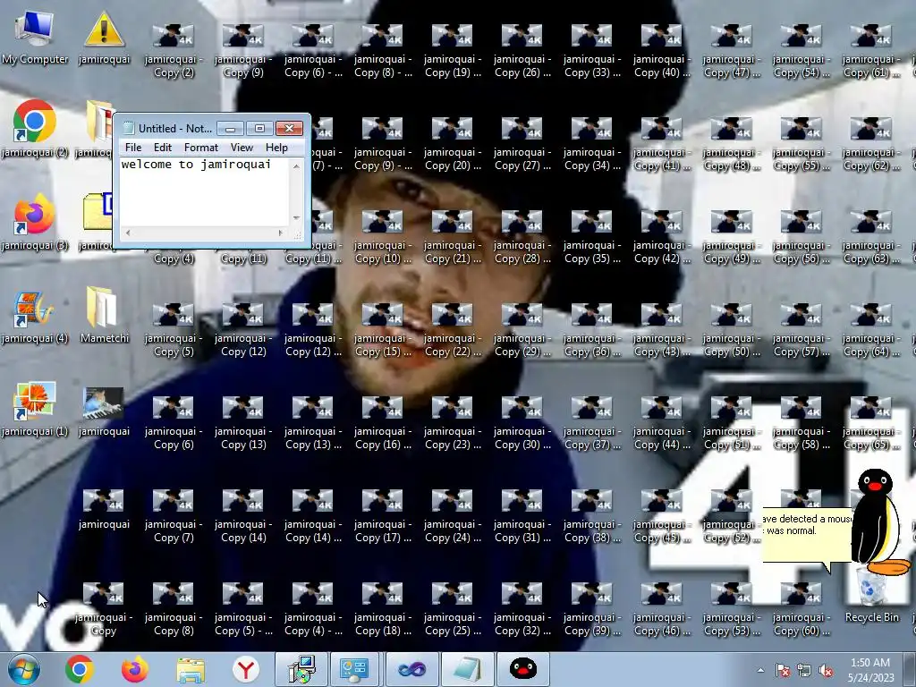
Task: Select the Mametchi folder
Action: (x=104, y=316)
